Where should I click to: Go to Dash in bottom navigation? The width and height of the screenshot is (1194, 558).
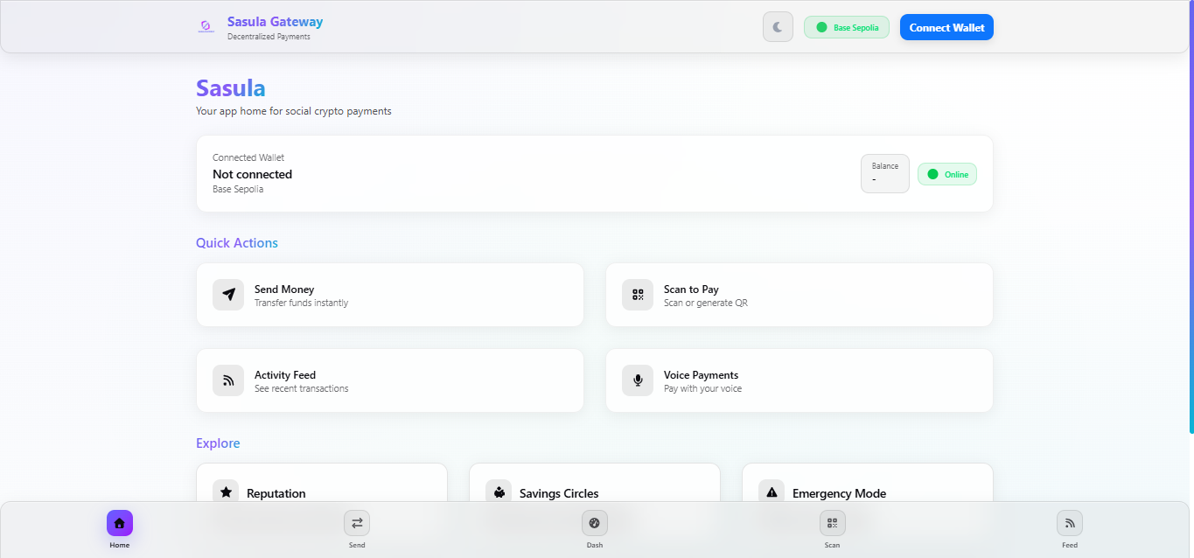(x=595, y=529)
